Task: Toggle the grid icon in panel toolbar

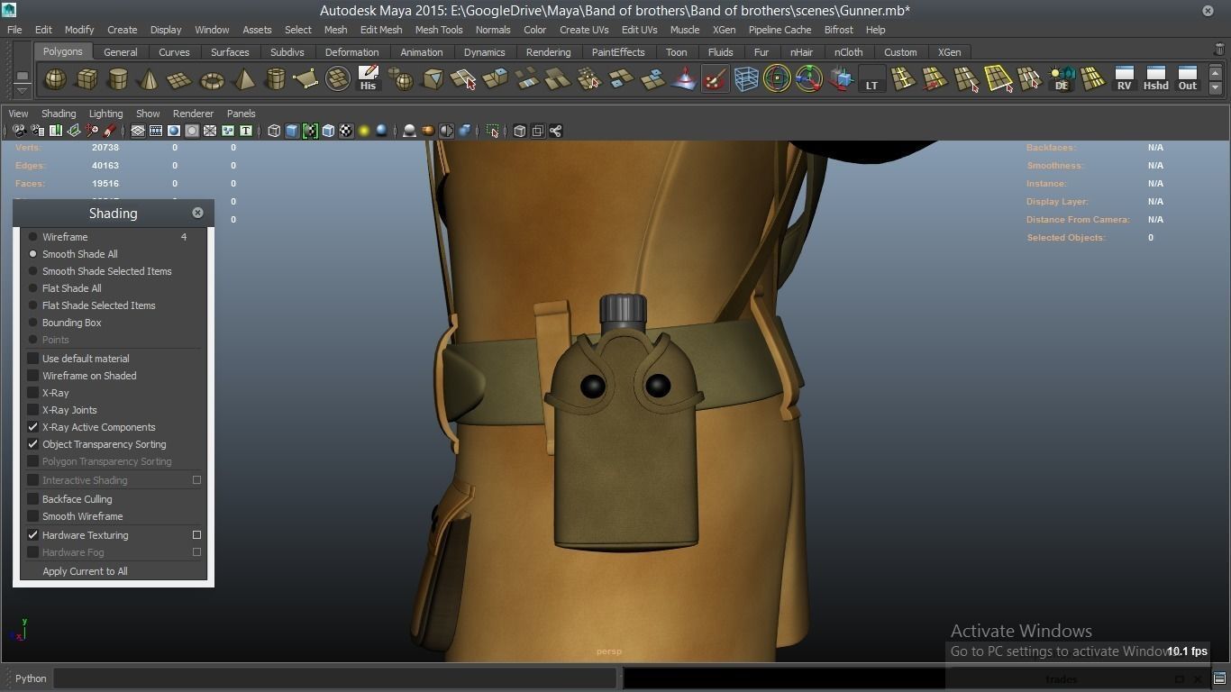Action: point(138,131)
